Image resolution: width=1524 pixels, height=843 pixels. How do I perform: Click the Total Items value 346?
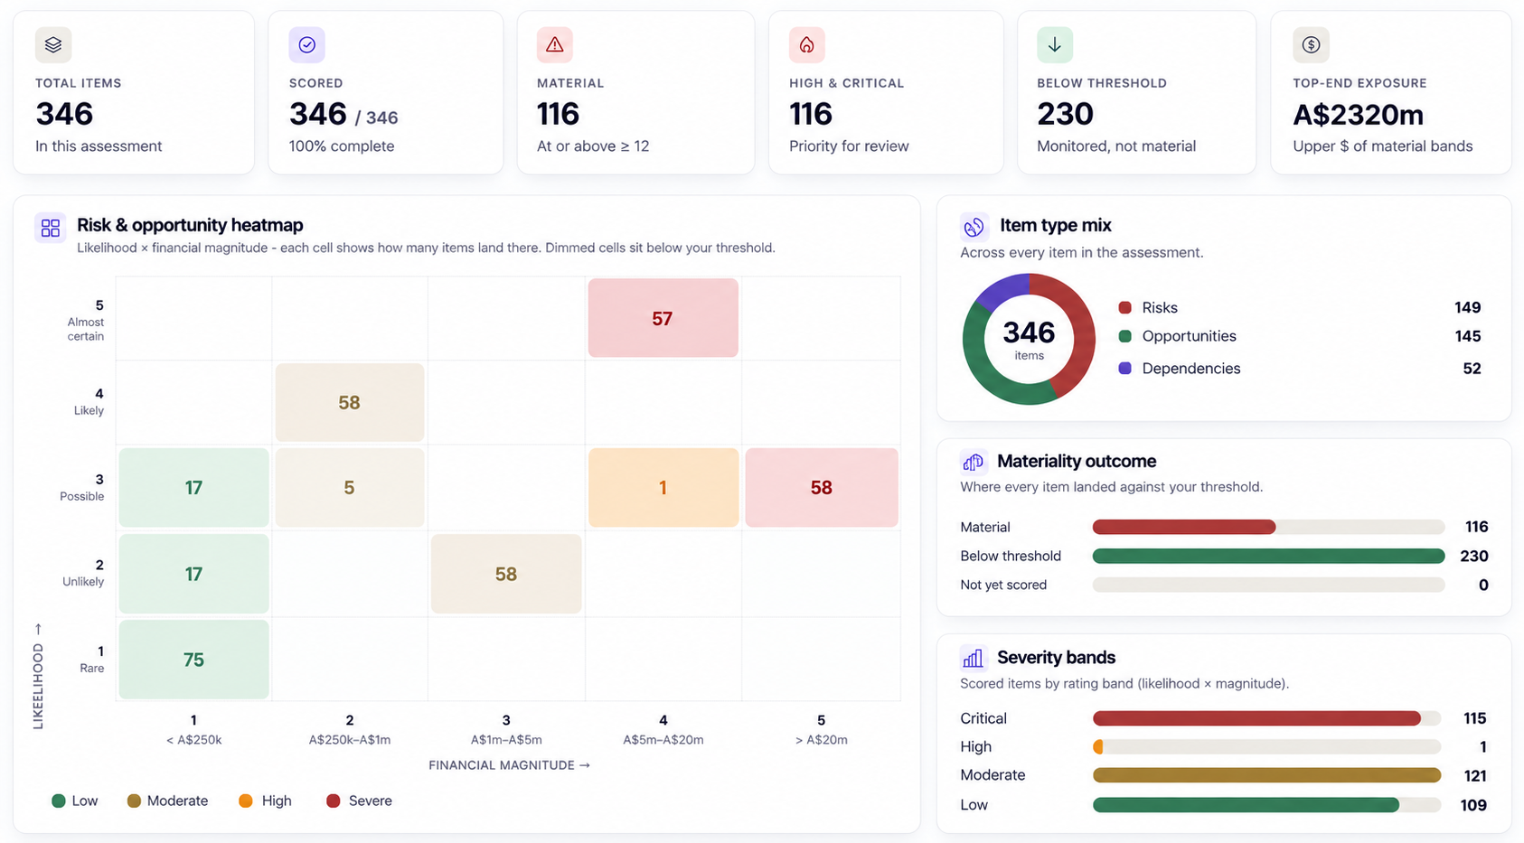click(x=64, y=114)
